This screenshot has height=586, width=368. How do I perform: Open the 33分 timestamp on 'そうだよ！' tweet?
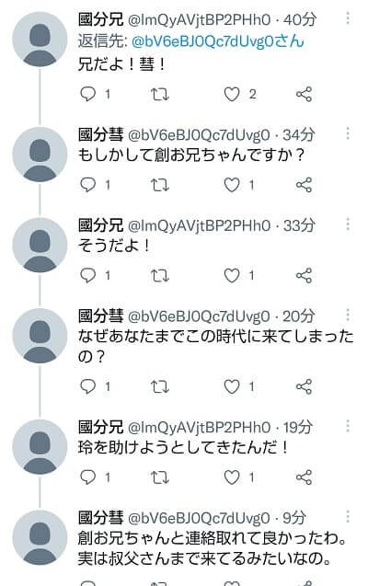pos(299,225)
